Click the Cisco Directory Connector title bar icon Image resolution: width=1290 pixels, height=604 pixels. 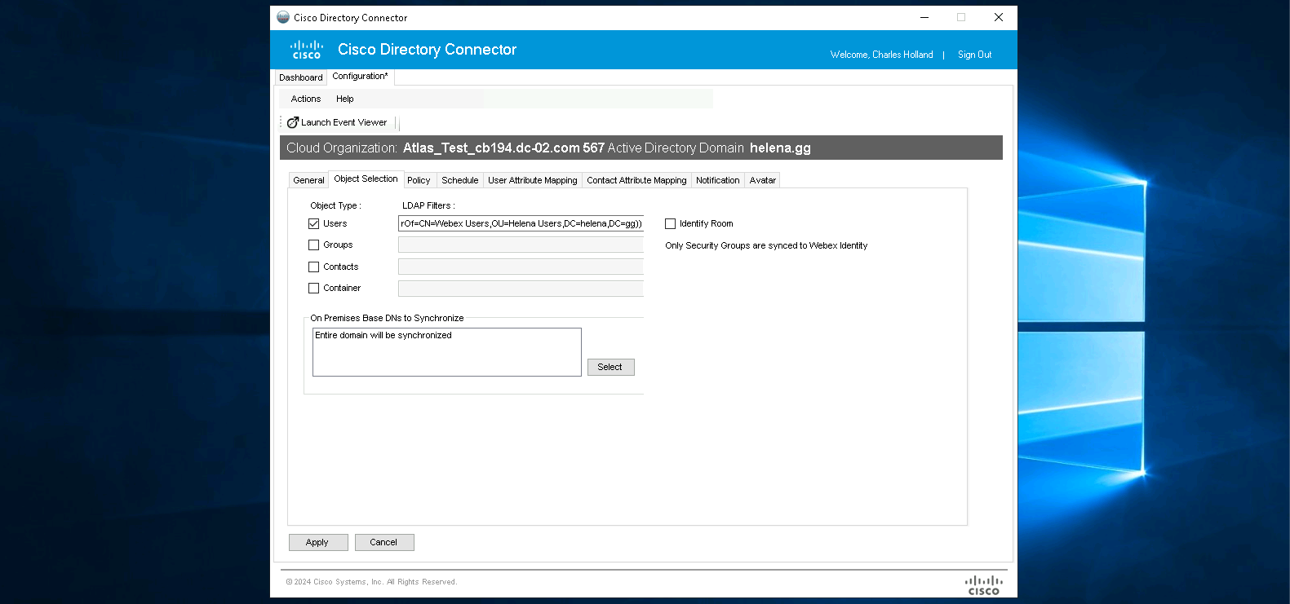coord(283,17)
